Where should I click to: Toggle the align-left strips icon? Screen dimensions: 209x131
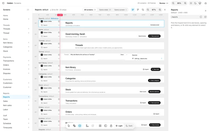coord(133,10)
